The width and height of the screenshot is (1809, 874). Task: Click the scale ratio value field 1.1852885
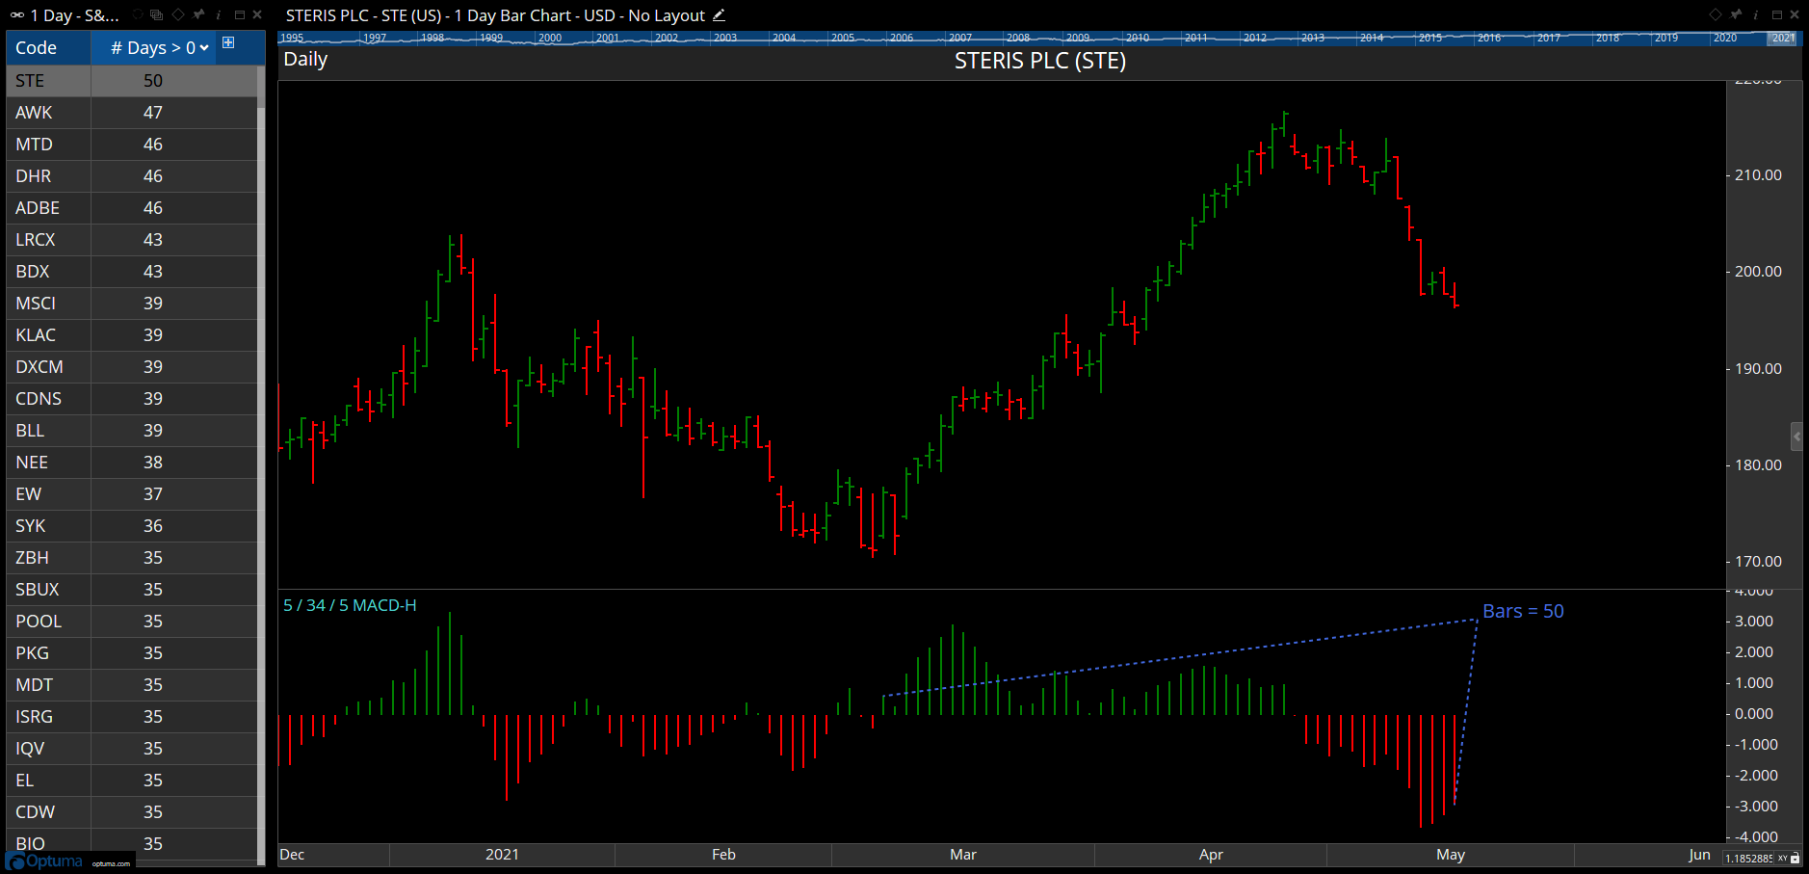(x=1748, y=858)
